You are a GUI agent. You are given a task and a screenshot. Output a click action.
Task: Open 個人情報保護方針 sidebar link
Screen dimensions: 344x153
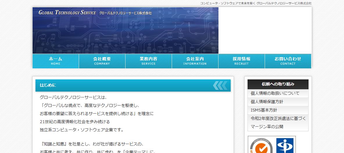[x=278, y=102]
